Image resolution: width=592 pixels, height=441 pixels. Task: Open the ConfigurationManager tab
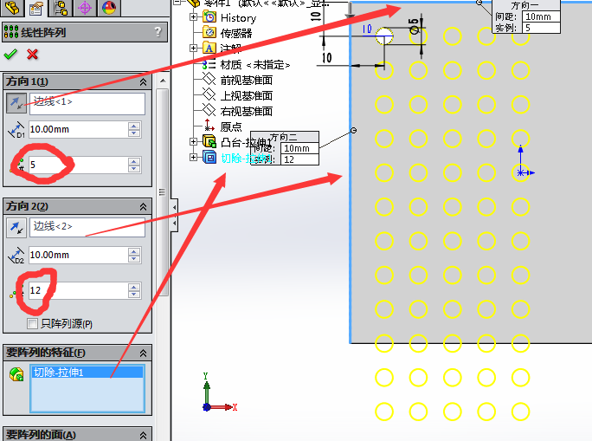61,8
